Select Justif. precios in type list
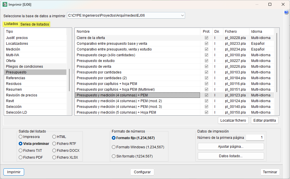 (x=35, y=38)
